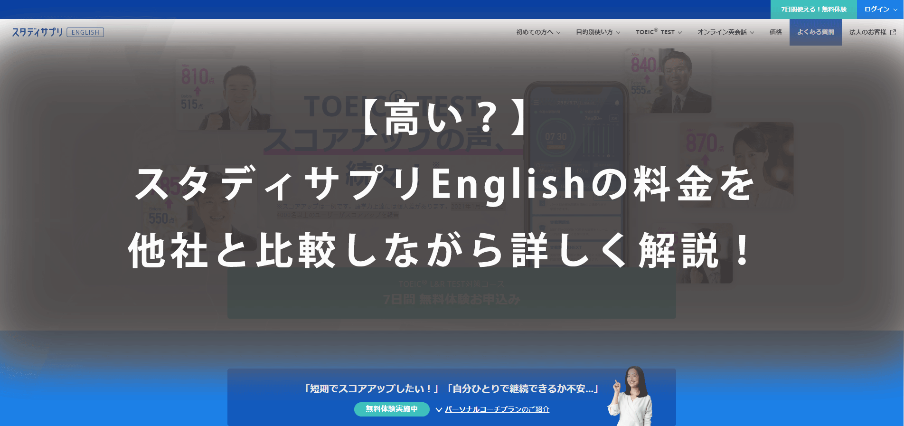Screen dimensions: 904x426
Task: Click the woman pointing image in the banner
Action: (x=630, y=396)
